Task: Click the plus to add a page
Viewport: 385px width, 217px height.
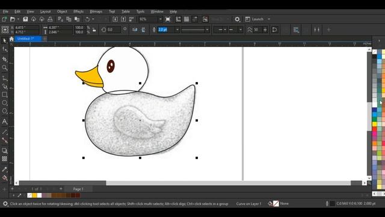Action: tap(61, 189)
